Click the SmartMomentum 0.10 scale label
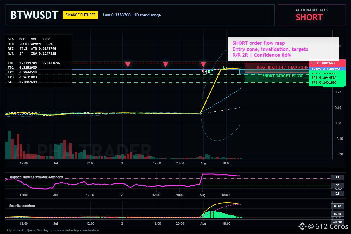Screen dimensions: 351x234 coord(337,206)
